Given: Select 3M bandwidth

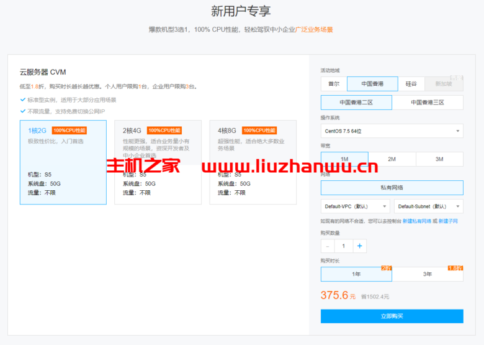Looking at the screenshot, I should click(x=439, y=159).
